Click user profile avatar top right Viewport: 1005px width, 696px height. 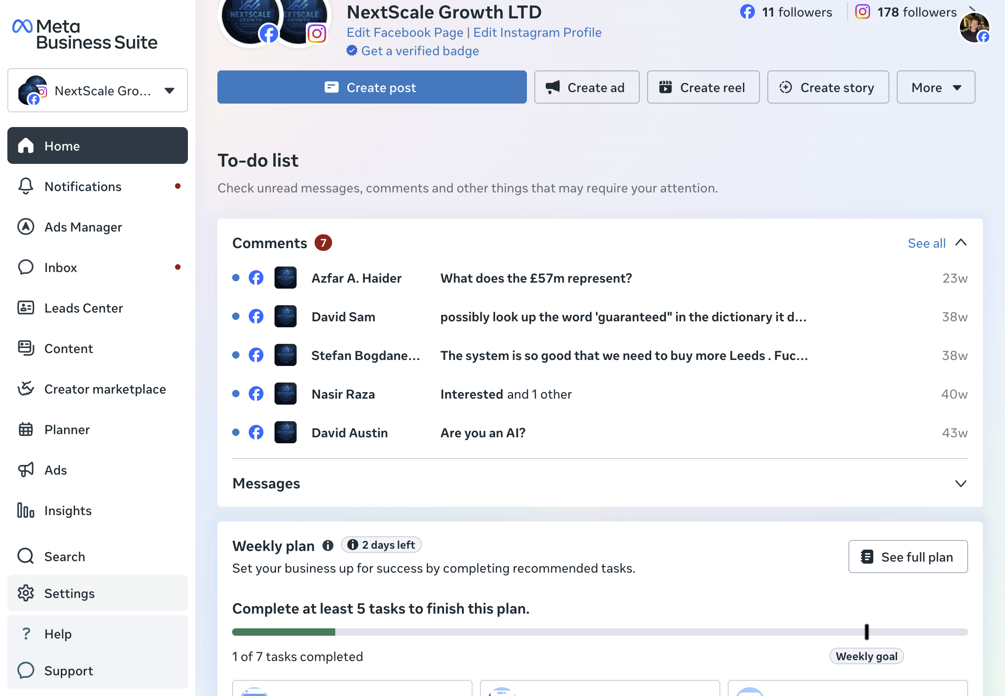point(974,28)
